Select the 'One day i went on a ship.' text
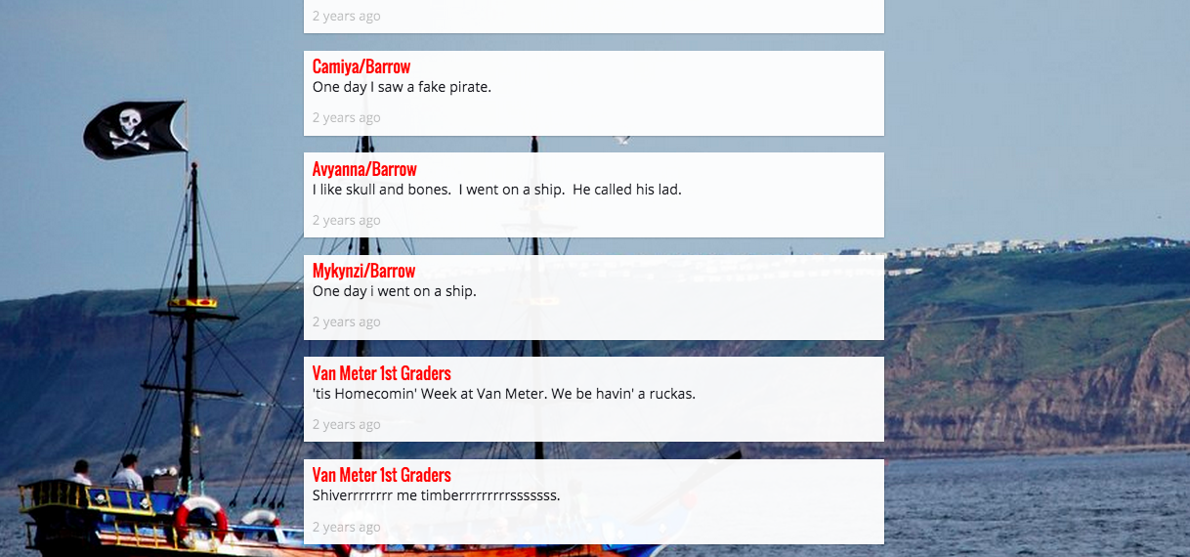1190x557 pixels. click(x=395, y=291)
